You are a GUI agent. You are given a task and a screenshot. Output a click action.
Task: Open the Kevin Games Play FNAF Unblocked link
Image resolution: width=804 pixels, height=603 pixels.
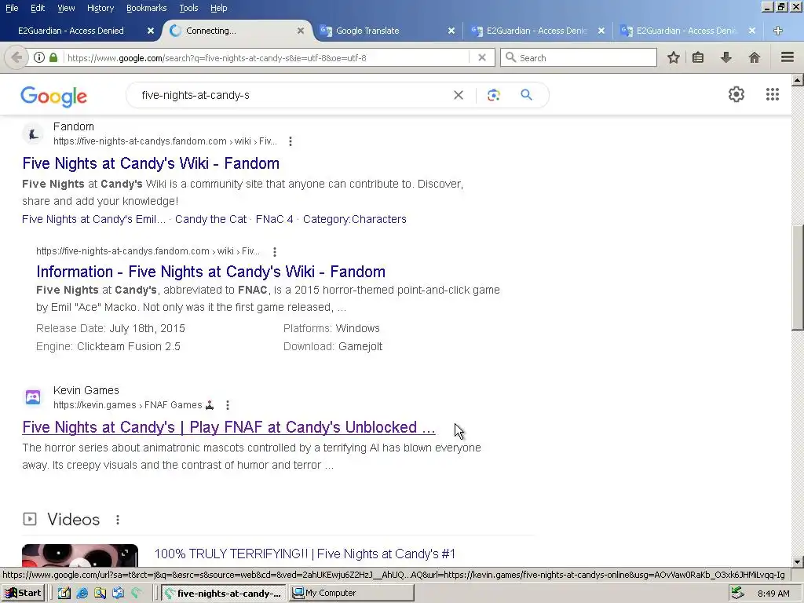click(228, 427)
